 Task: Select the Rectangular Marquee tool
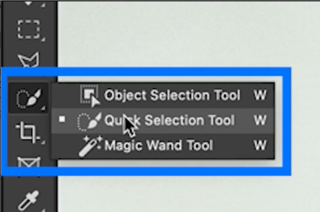click(29, 30)
